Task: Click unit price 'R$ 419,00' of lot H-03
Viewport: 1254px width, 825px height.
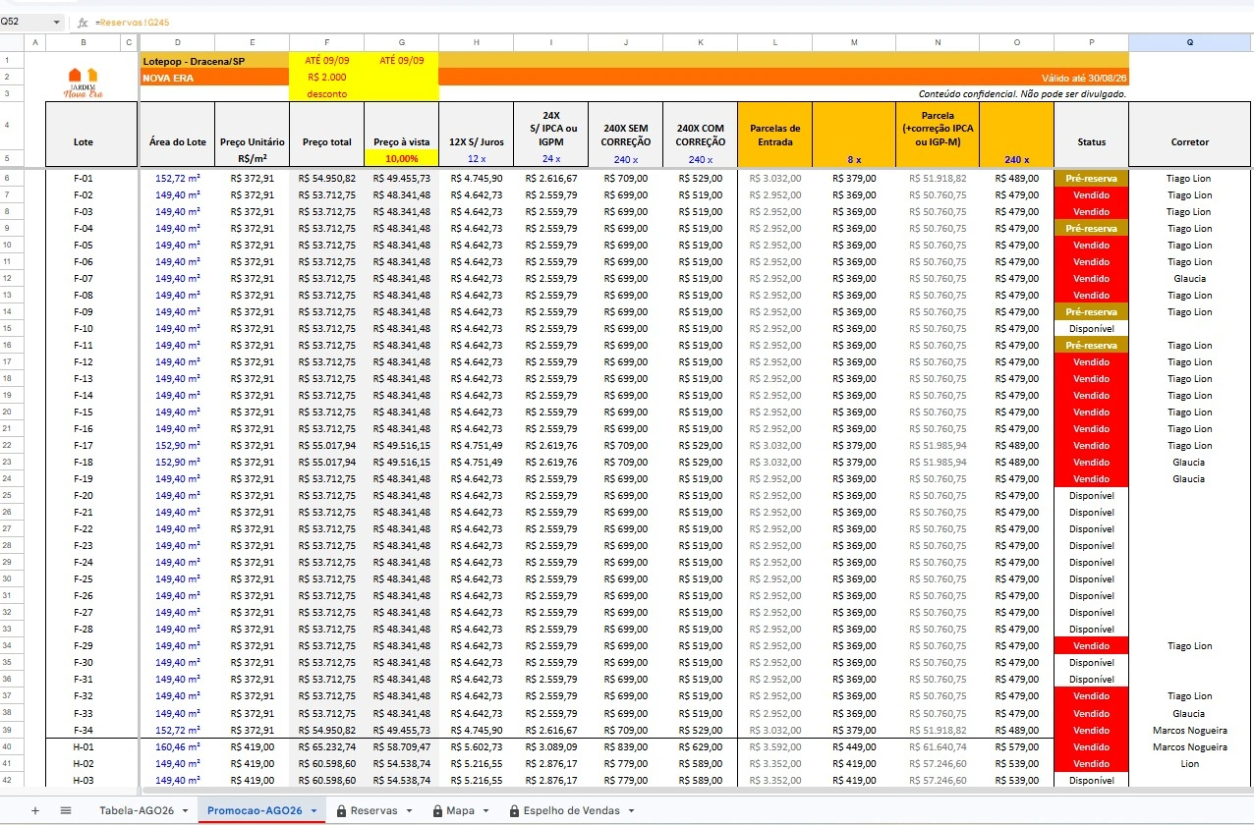Action: 253,780
